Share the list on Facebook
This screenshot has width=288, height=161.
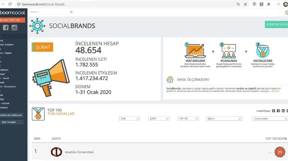(x=278, y=111)
